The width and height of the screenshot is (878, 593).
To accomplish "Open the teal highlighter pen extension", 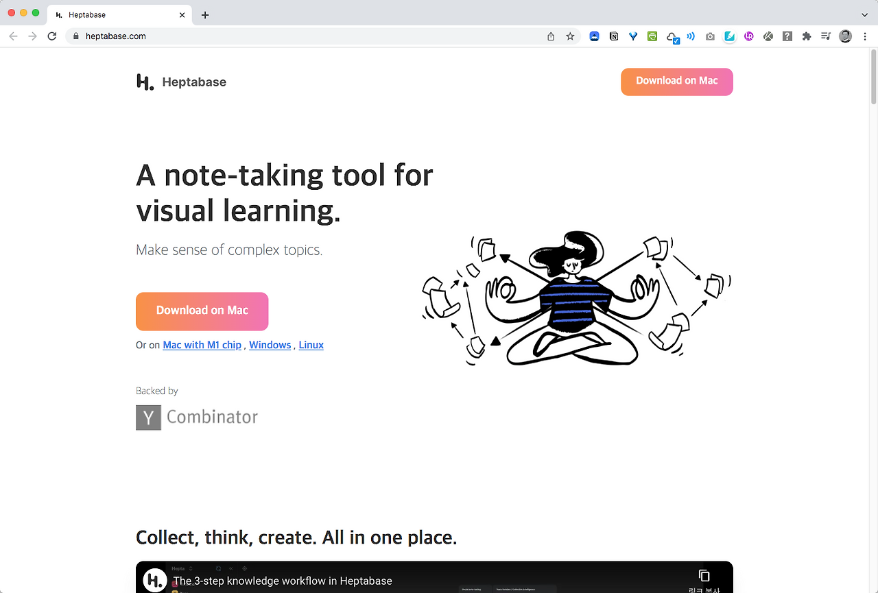I will [x=730, y=36].
